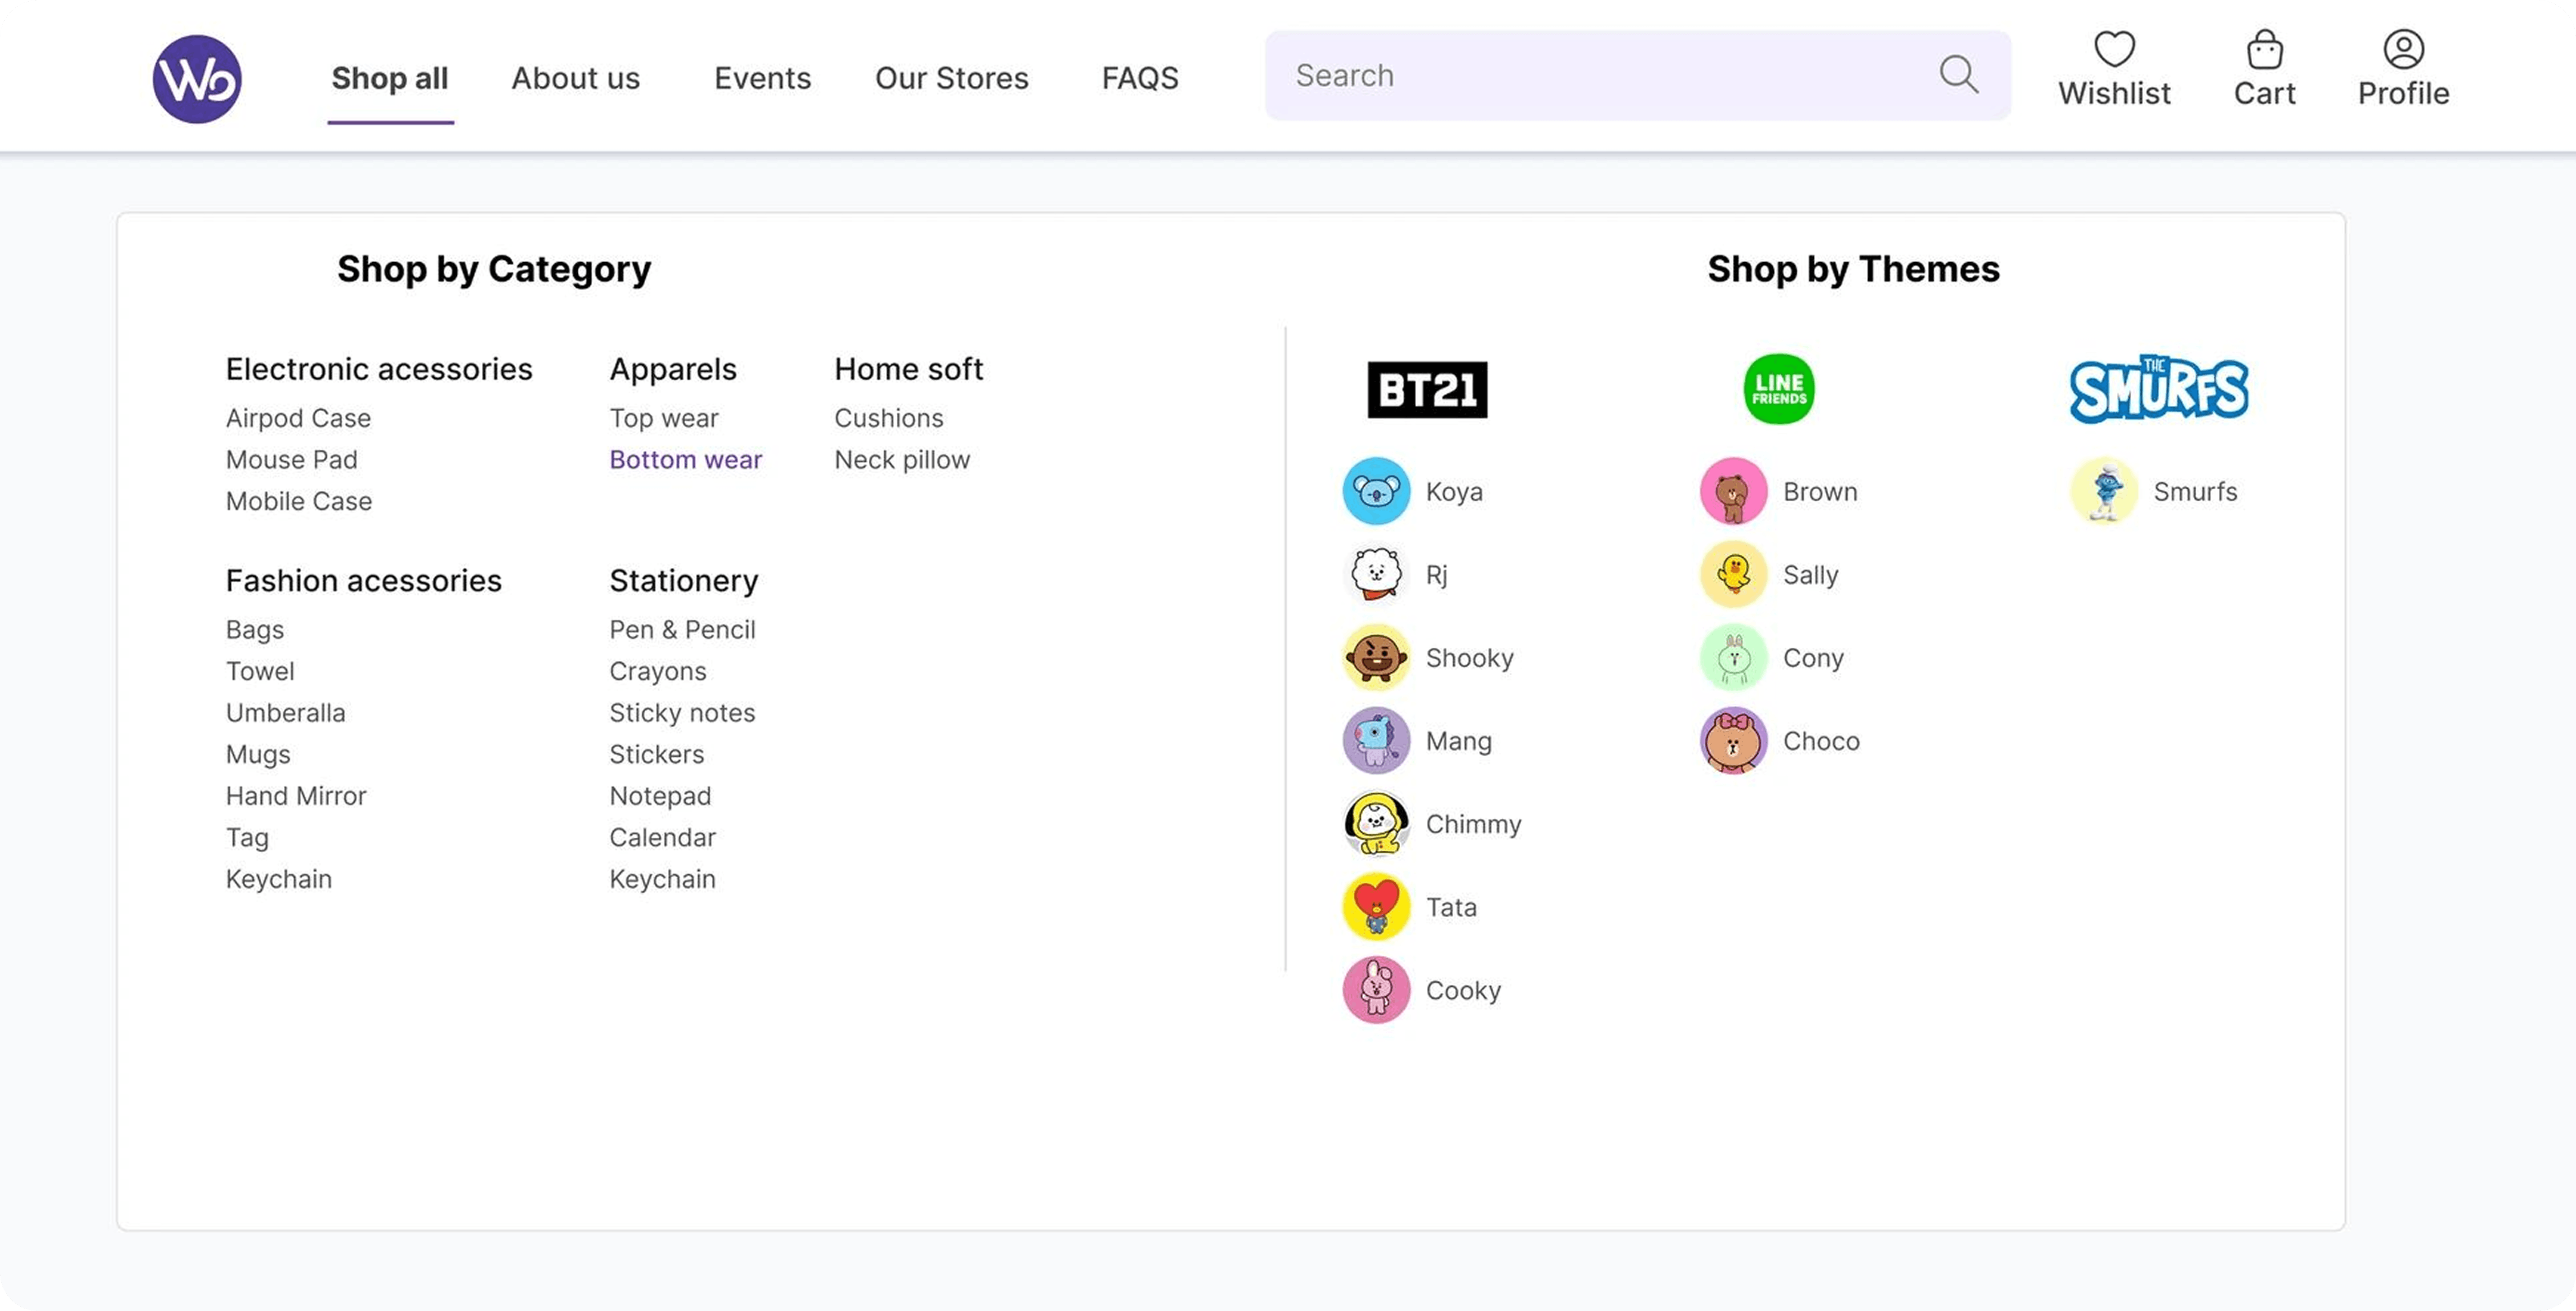Pick the Sally yellow chick avatar
The width and height of the screenshot is (2576, 1311).
(1733, 574)
